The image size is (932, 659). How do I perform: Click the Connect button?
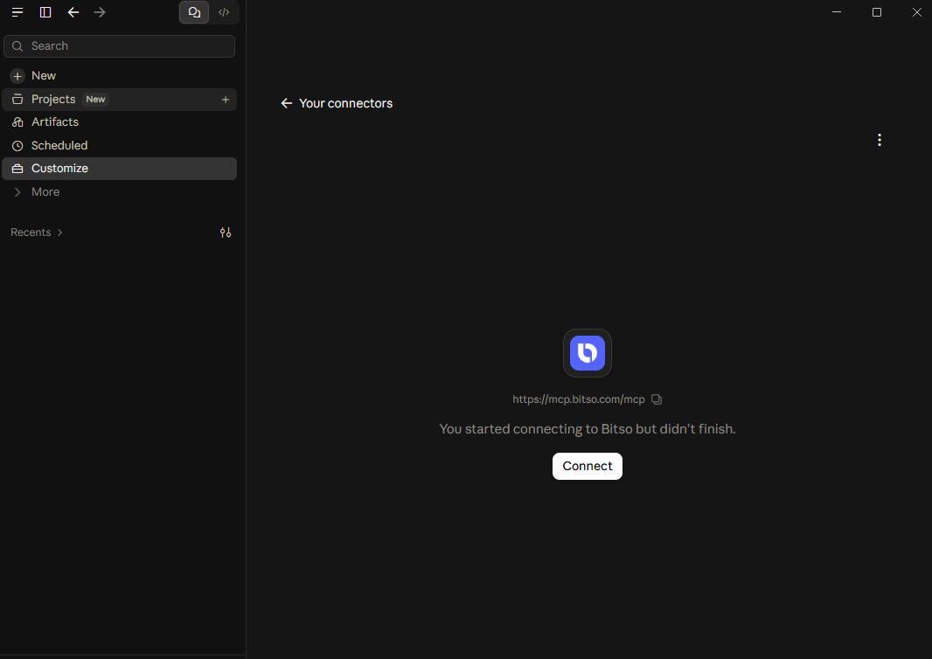[588, 467]
